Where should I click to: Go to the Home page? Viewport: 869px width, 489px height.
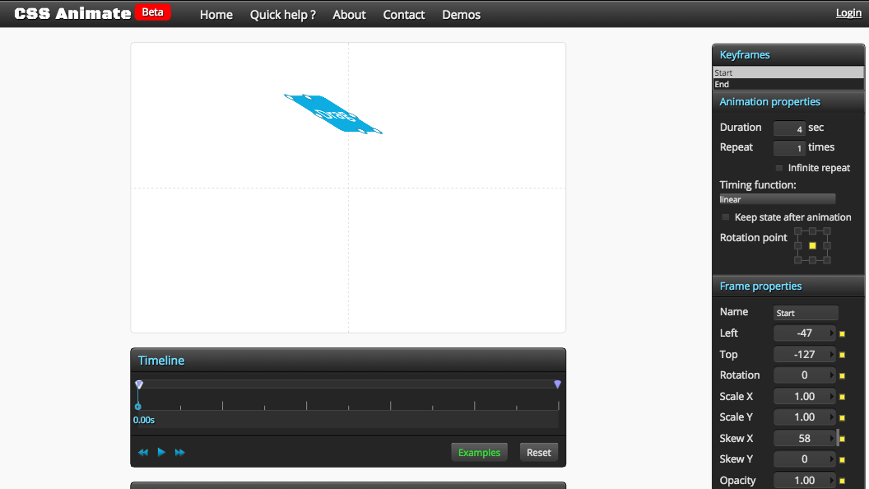point(216,15)
